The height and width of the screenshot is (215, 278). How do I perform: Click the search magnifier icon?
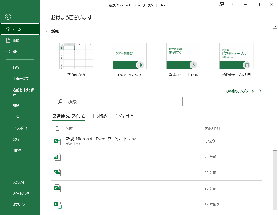(x=60, y=101)
